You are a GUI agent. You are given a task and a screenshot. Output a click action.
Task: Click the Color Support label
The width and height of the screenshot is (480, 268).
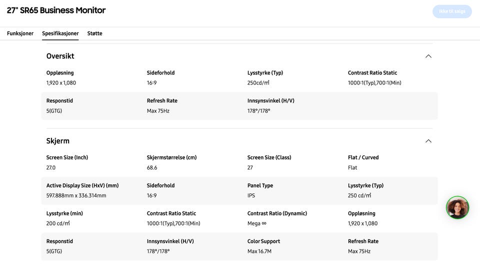coord(263,241)
